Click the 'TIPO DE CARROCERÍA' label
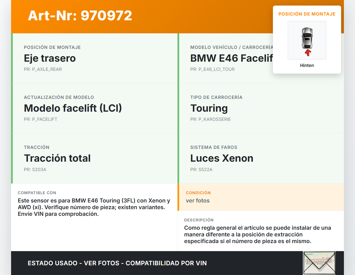The height and width of the screenshot is (275, 355). click(x=216, y=97)
